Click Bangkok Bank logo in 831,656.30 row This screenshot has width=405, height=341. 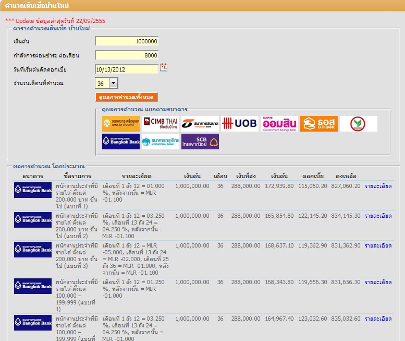33,286
